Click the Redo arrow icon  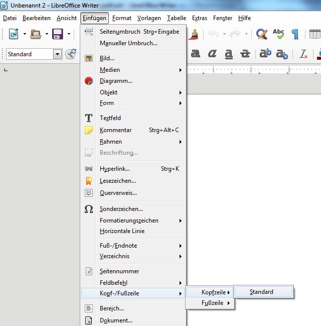tap(235, 34)
